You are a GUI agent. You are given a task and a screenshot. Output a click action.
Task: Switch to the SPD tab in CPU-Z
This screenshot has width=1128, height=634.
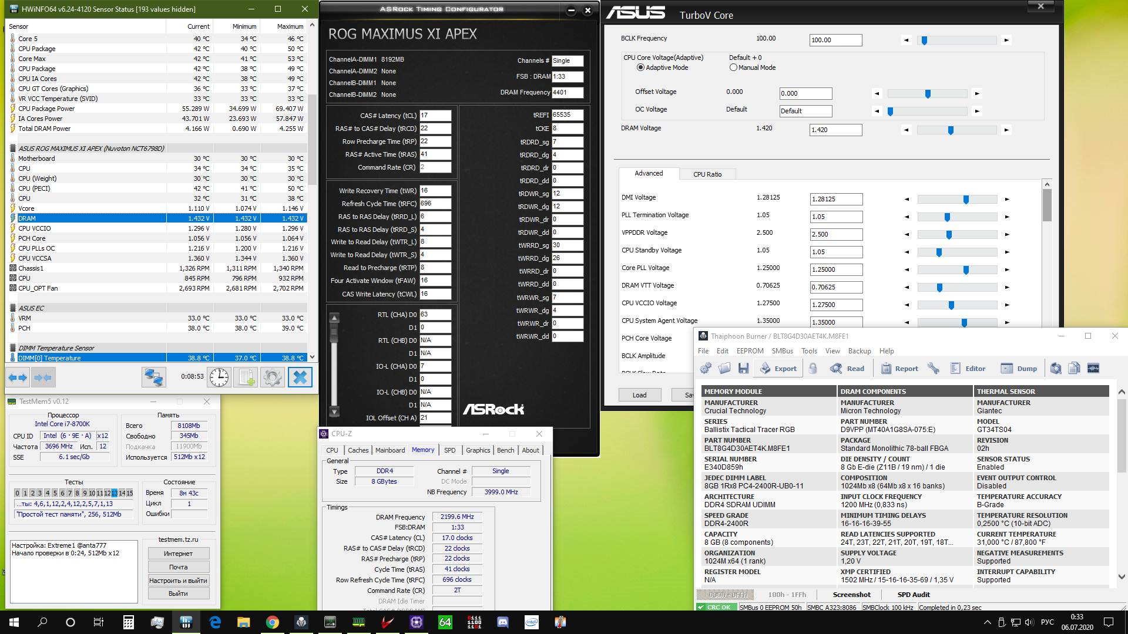[x=449, y=450]
